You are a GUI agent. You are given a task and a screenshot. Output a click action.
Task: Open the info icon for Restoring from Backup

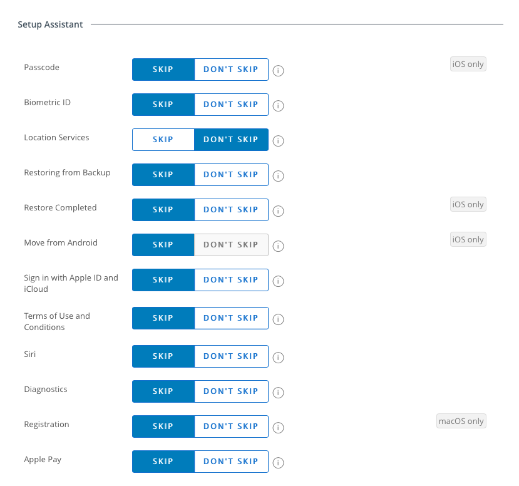(x=278, y=175)
